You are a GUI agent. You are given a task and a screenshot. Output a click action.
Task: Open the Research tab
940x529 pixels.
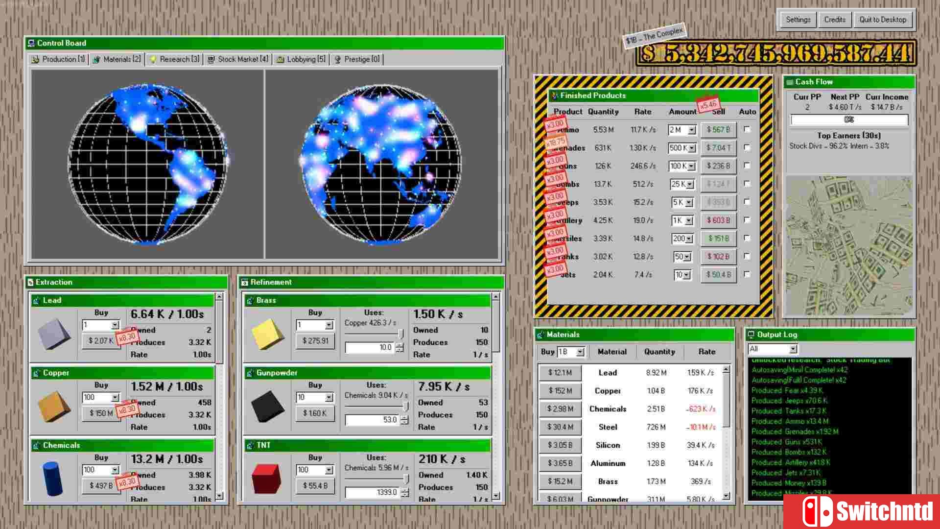point(174,59)
